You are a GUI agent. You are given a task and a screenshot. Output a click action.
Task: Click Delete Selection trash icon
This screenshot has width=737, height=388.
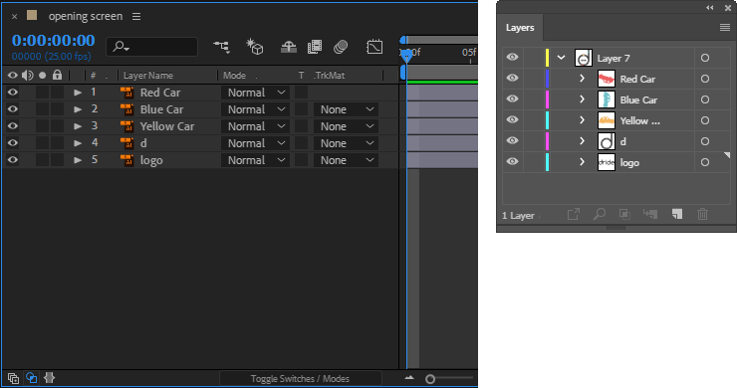[702, 215]
